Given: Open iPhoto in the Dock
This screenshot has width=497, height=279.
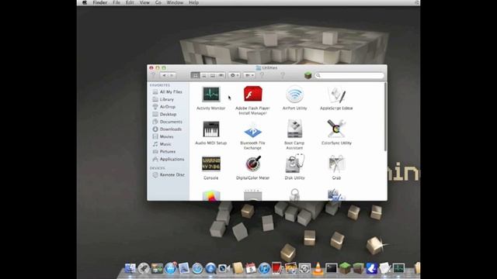Looking at the screenshot, I should (291, 268).
